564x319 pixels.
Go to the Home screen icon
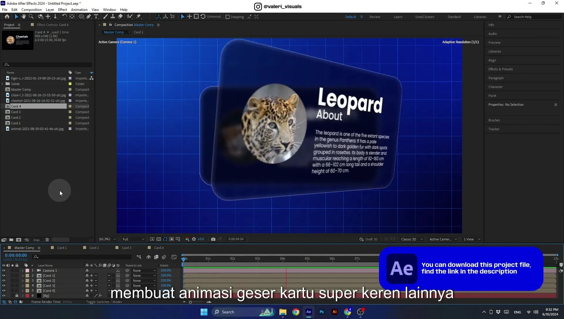(7, 17)
